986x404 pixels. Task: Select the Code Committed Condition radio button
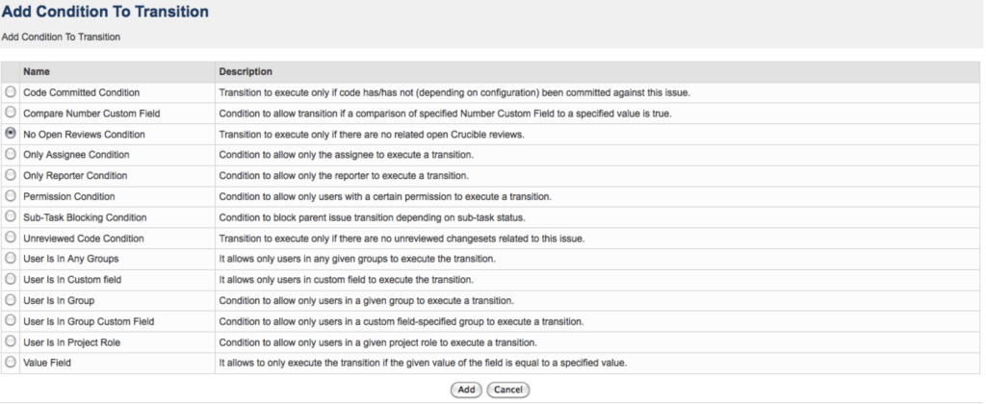point(11,92)
